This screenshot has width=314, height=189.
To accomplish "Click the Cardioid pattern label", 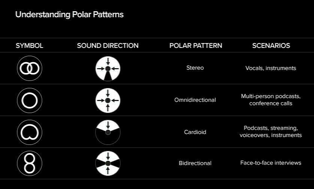I will 195,132.
